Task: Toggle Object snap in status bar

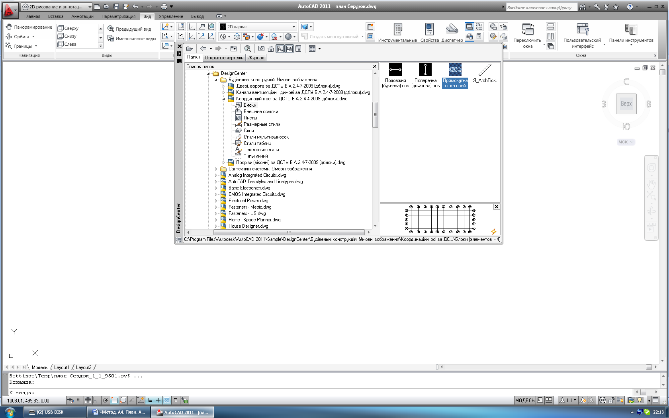Action: tap(114, 400)
